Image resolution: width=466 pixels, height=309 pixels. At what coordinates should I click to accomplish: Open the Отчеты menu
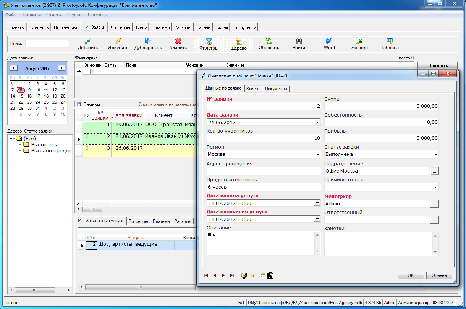pos(54,15)
